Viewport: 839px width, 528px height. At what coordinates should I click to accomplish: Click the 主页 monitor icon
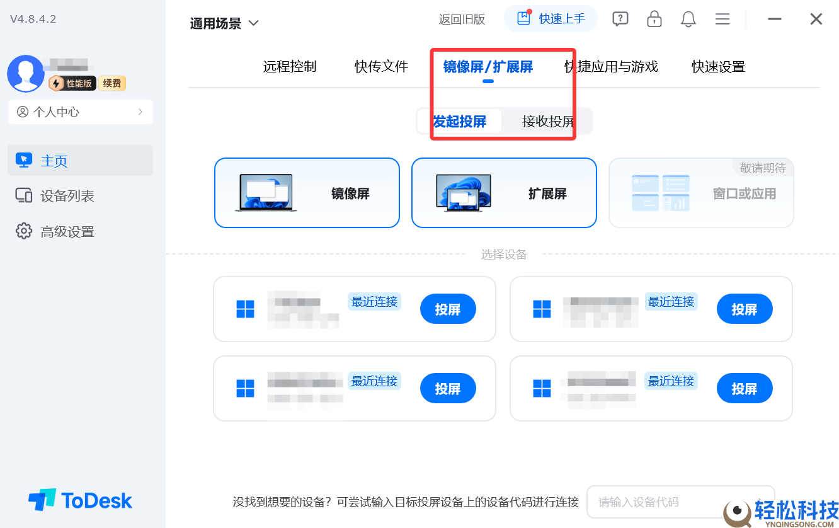(x=24, y=161)
